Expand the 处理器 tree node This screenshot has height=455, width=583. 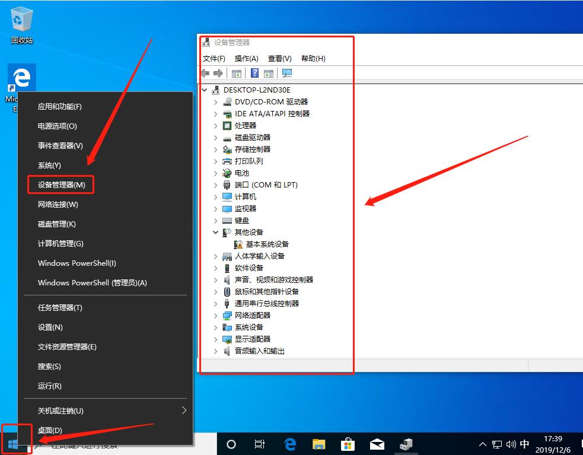216,125
